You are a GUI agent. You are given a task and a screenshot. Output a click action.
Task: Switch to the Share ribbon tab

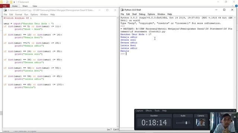click(x=25, y=6)
